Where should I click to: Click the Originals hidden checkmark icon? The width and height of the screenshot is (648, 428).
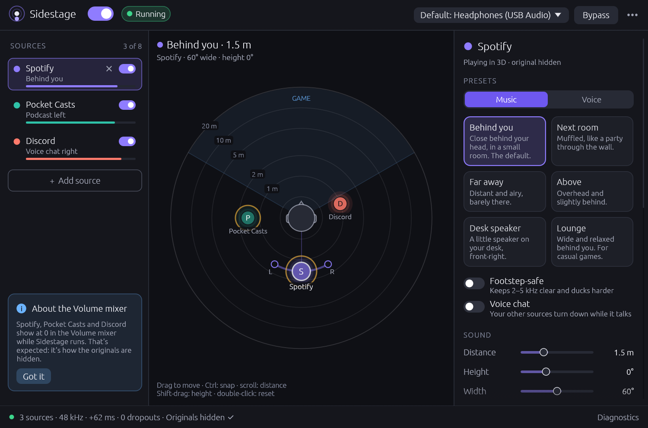(x=231, y=417)
